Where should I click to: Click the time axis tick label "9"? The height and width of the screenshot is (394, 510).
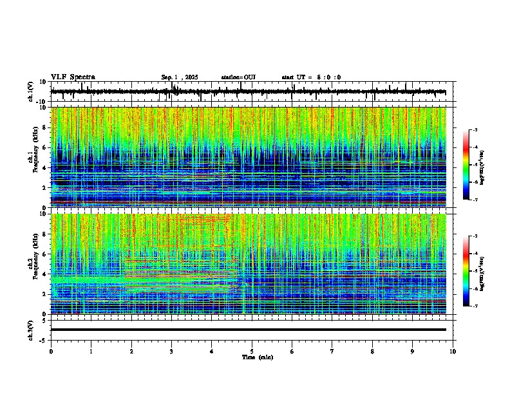click(412, 352)
